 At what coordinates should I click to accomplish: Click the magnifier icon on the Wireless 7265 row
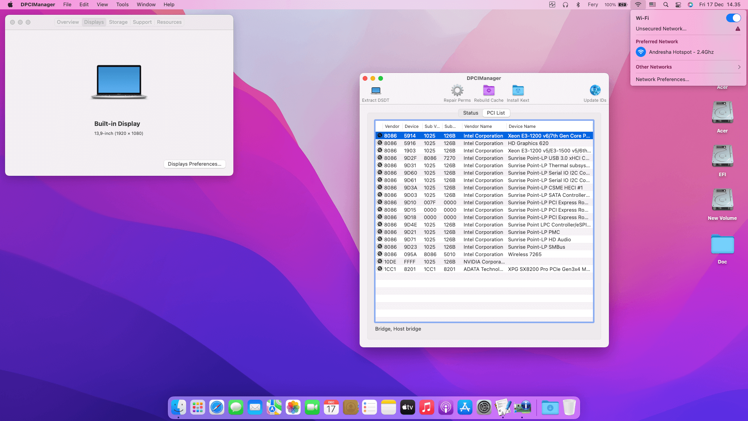[x=380, y=254]
